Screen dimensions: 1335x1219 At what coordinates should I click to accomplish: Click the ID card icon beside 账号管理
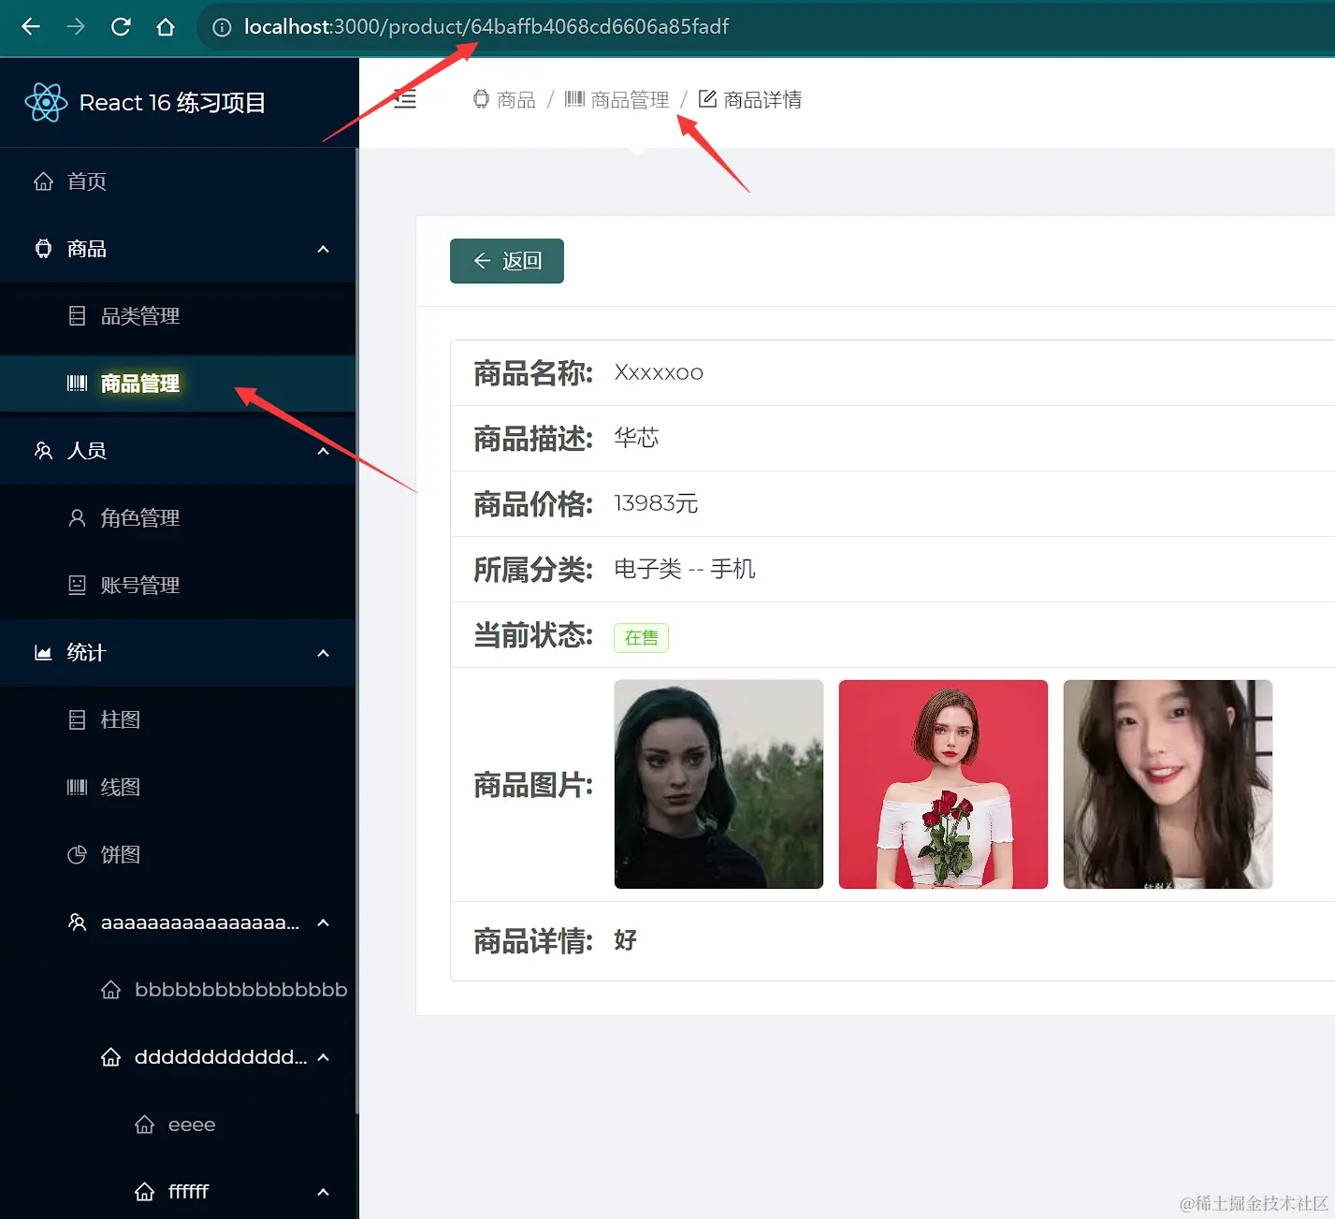(x=77, y=586)
